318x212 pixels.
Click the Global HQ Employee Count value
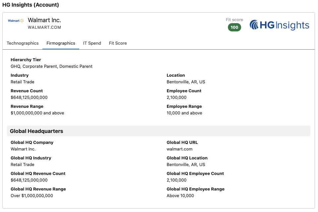177,180
